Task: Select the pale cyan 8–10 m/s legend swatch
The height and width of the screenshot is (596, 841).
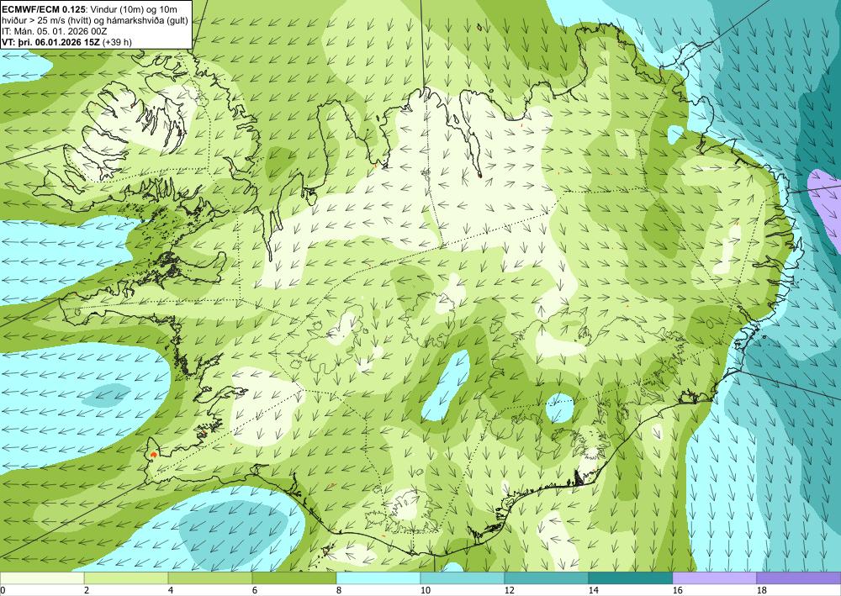Action: 378,578
